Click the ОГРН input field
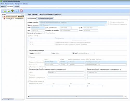This screenshot has height=101, width=130. 90,28
